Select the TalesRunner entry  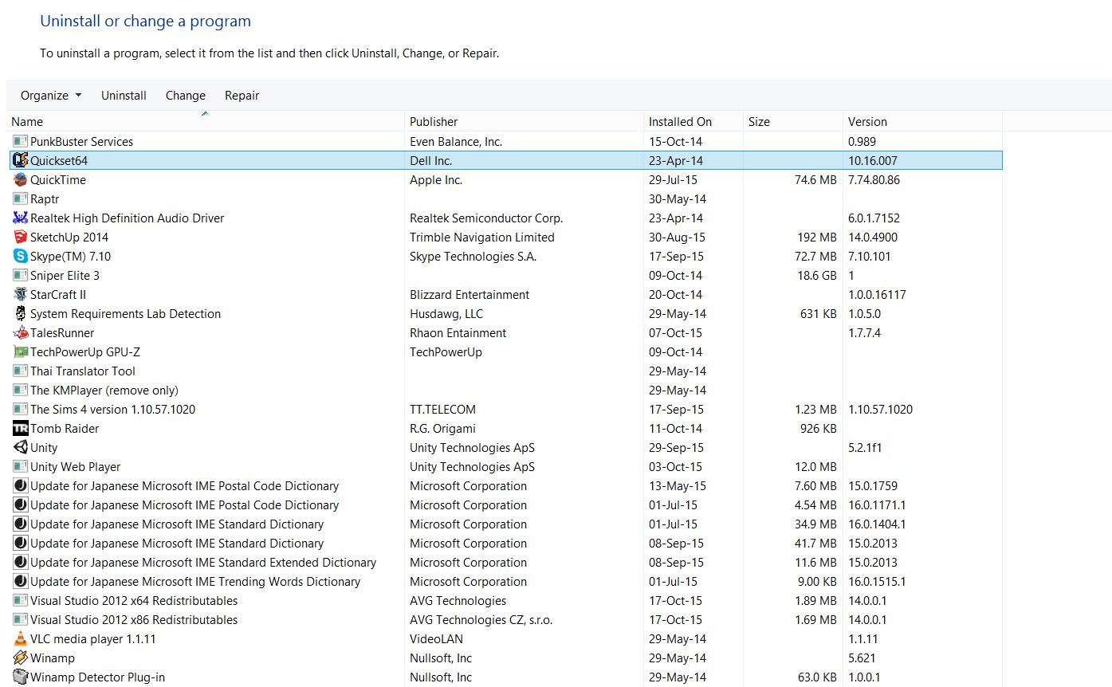point(62,332)
